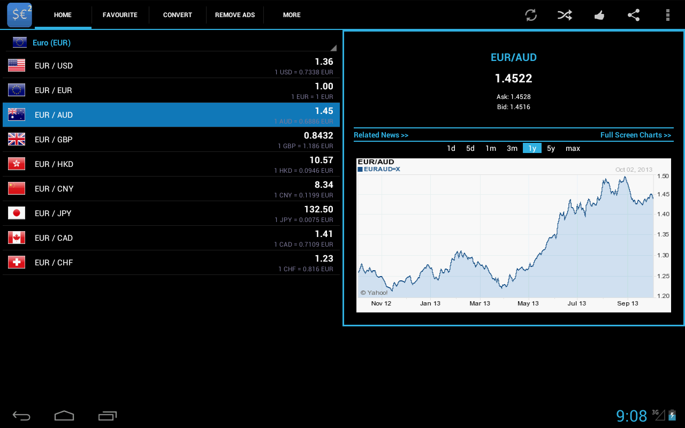The image size is (685, 428).
Task: Select the EUR / CNY pair label
Action: pyautogui.click(x=54, y=189)
